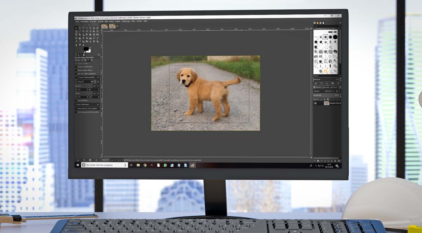Select the Zoom magnifier tool

[83, 31]
